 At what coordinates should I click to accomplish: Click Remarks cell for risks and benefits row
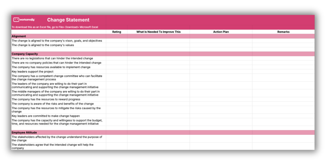[283, 104]
